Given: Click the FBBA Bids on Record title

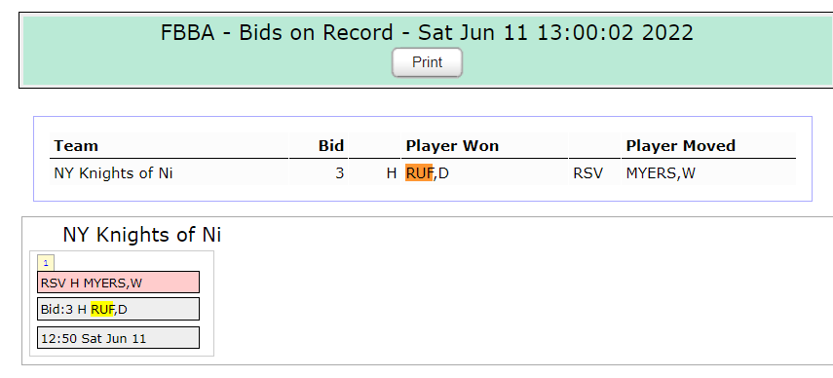Looking at the screenshot, I should (427, 33).
